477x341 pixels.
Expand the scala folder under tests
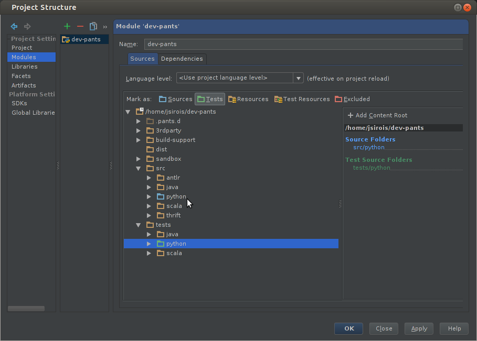[x=149, y=253]
